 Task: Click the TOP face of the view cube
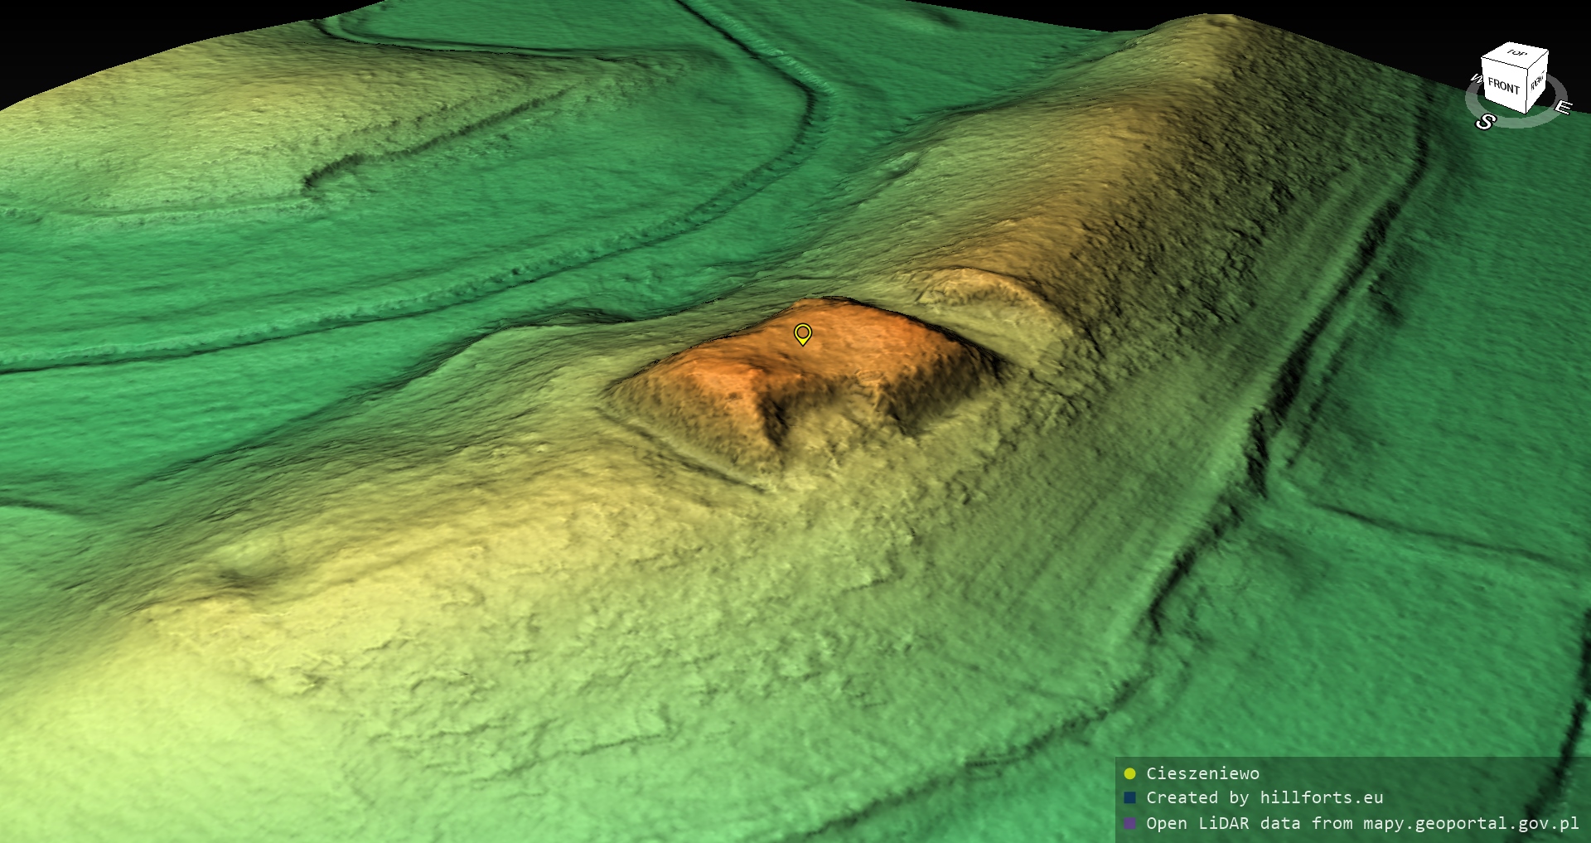pos(1516,54)
